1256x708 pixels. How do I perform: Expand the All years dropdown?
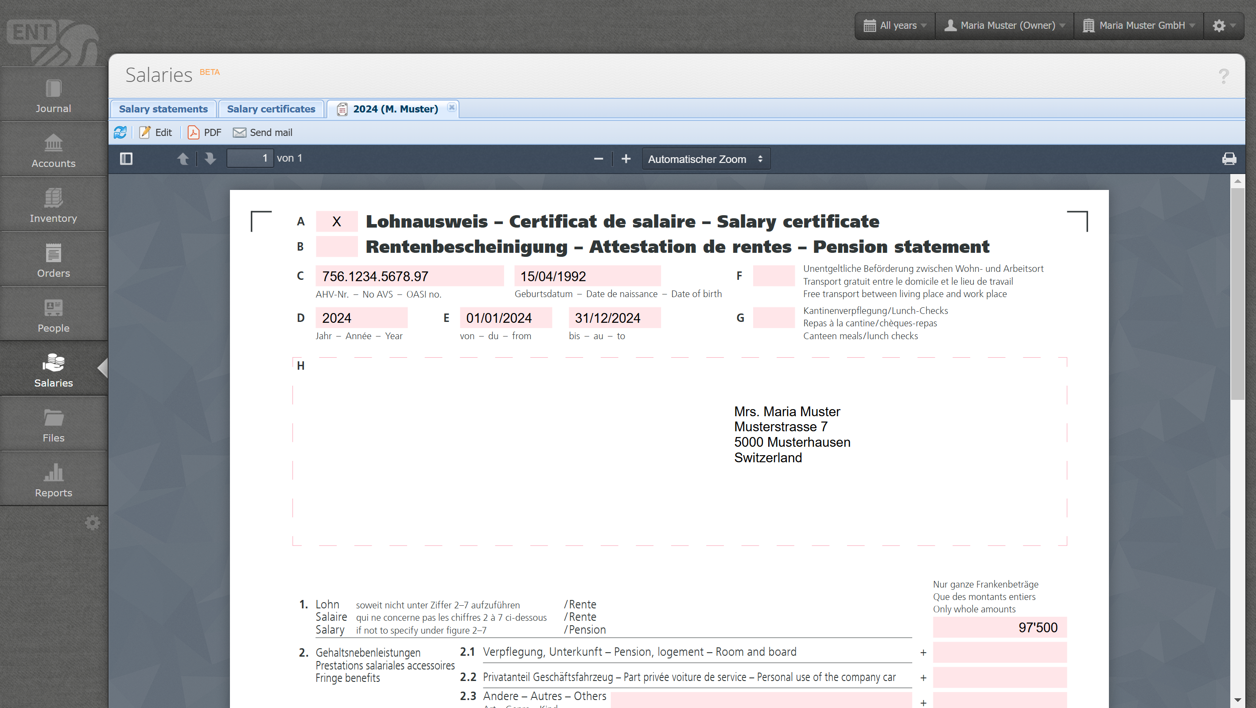[x=895, y=25]
